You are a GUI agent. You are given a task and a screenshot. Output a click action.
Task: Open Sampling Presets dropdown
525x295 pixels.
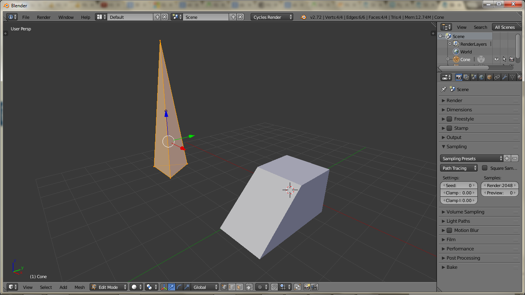472,158
